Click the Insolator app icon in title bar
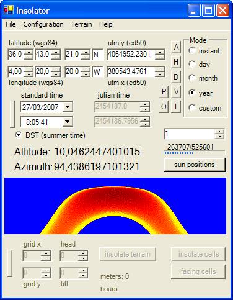 [x=9, y=10]
